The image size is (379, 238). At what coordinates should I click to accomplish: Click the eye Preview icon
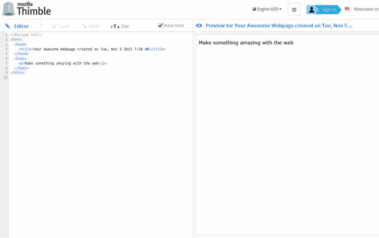199,25
